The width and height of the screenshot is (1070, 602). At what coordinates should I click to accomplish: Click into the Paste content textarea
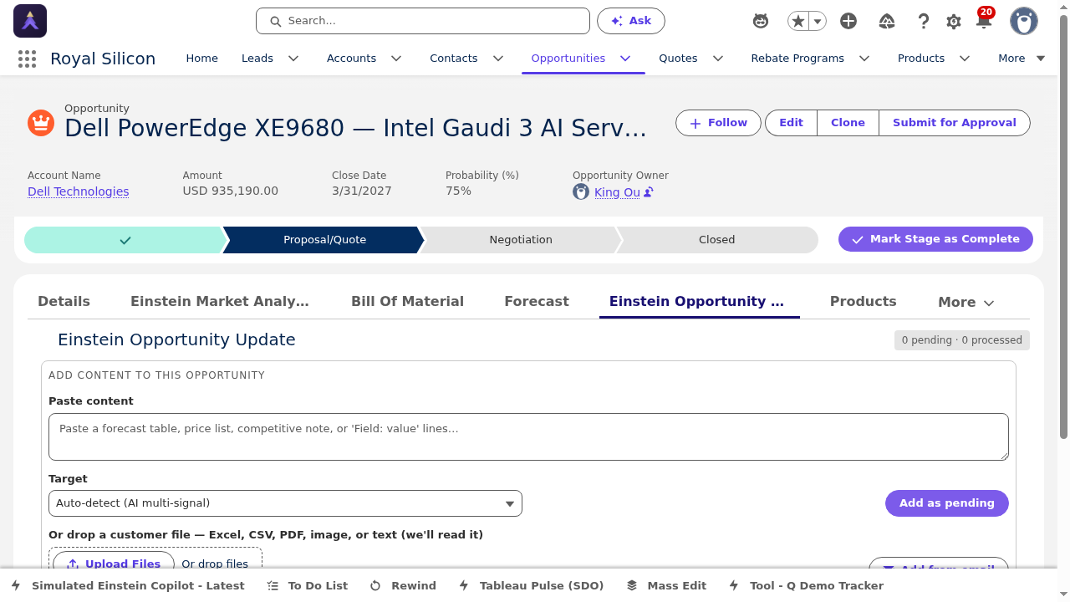pos(528,436)
